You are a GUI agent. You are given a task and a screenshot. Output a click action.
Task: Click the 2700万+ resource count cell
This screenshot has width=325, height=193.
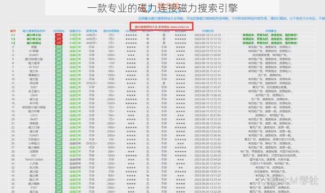91,143
